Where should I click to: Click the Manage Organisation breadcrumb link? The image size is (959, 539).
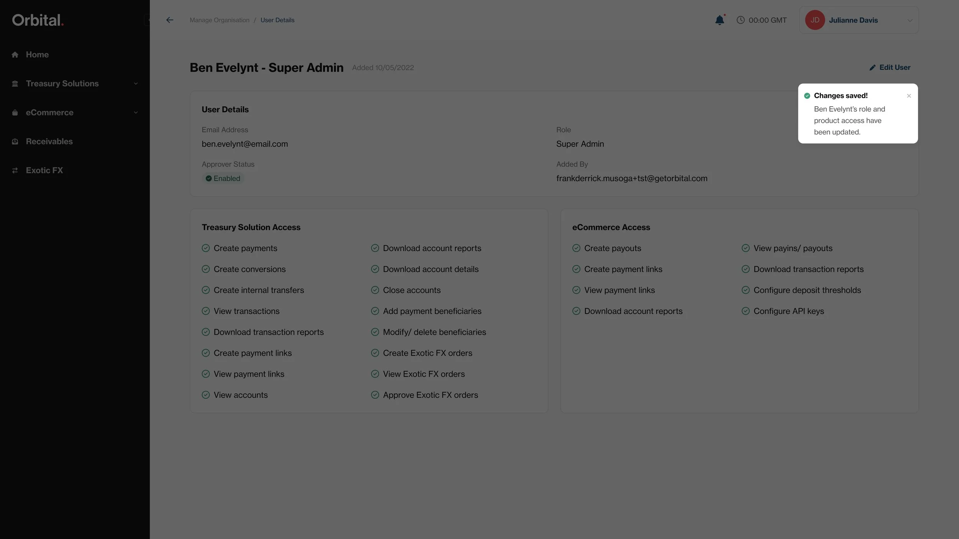point(219,20)
